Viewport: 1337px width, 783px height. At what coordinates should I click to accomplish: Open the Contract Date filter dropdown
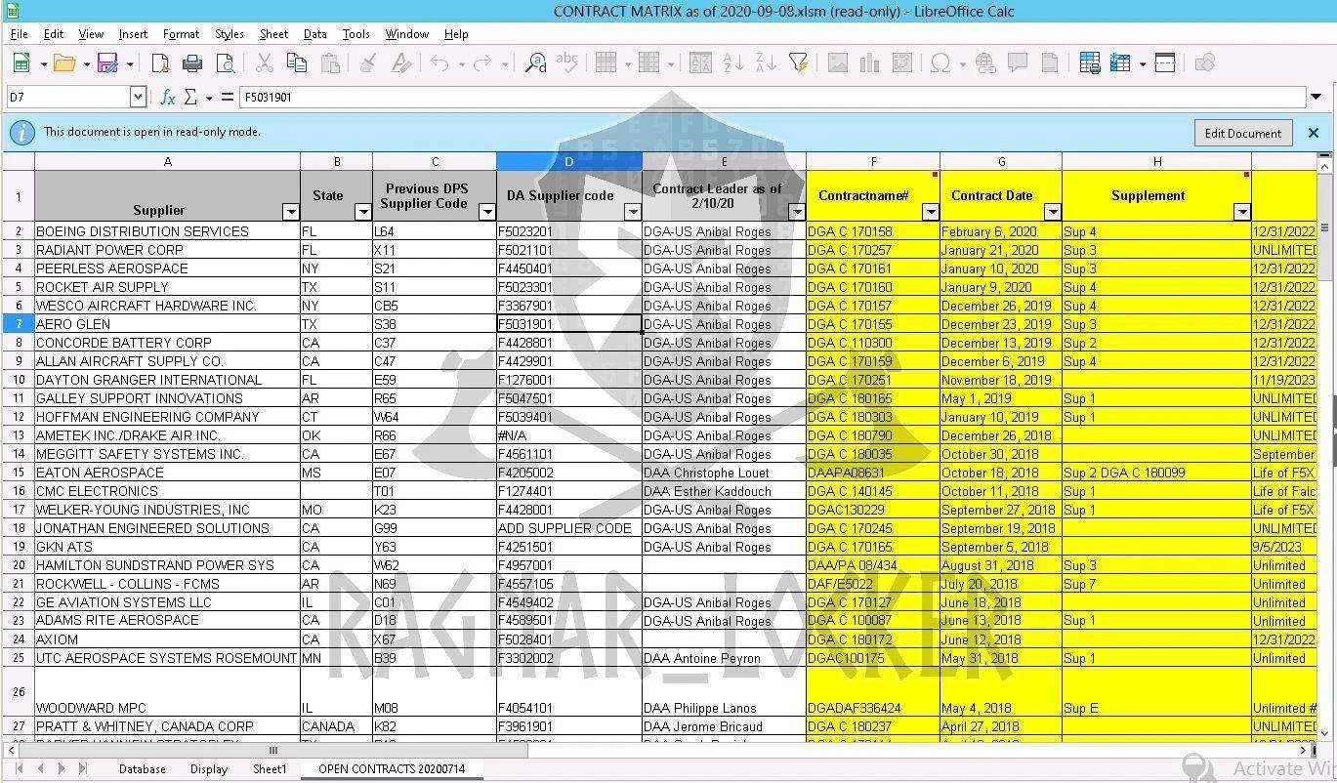coord(1053,212)
